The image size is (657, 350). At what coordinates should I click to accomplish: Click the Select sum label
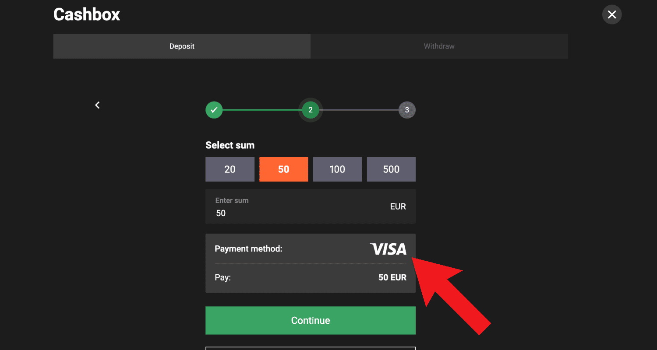pyautogui.click(x=230, y=145)
